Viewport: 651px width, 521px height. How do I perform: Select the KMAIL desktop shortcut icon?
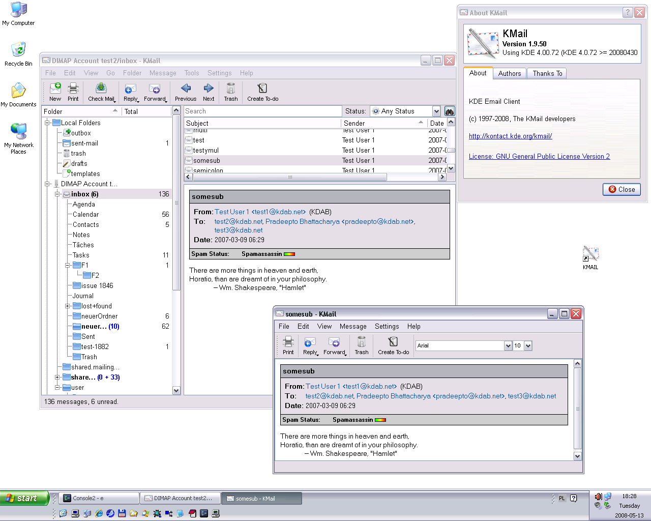pyautogui.click(x=590, y=257)
